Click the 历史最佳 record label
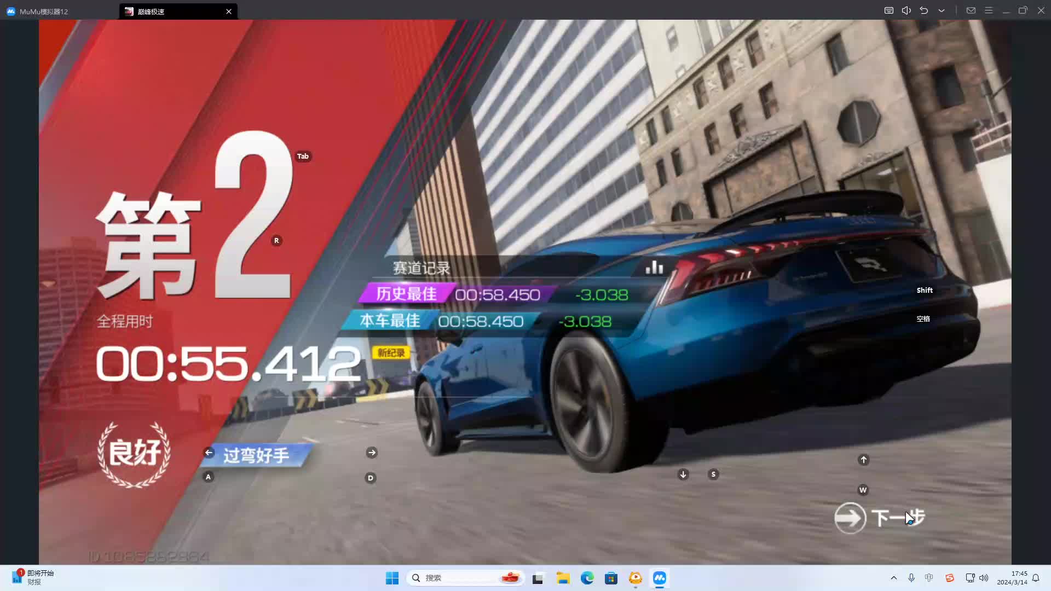1051x591 pixels. 406,294
